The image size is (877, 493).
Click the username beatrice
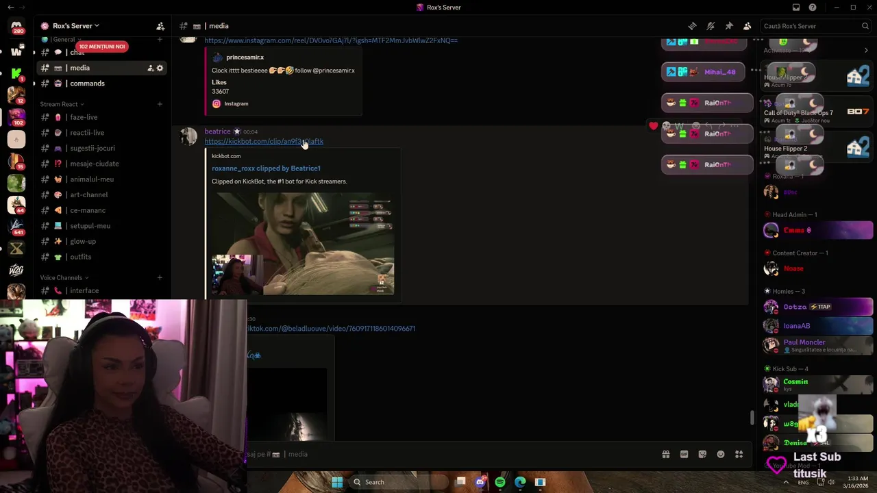coord(217,131)
